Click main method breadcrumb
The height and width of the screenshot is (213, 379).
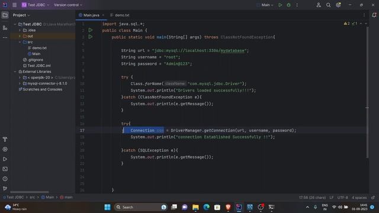click(x=66, y=197)
